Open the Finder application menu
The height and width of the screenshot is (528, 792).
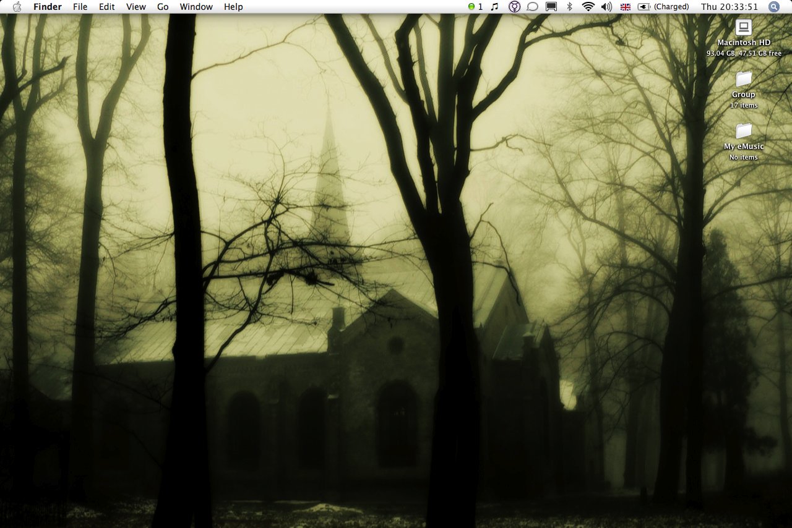(48, 7)
